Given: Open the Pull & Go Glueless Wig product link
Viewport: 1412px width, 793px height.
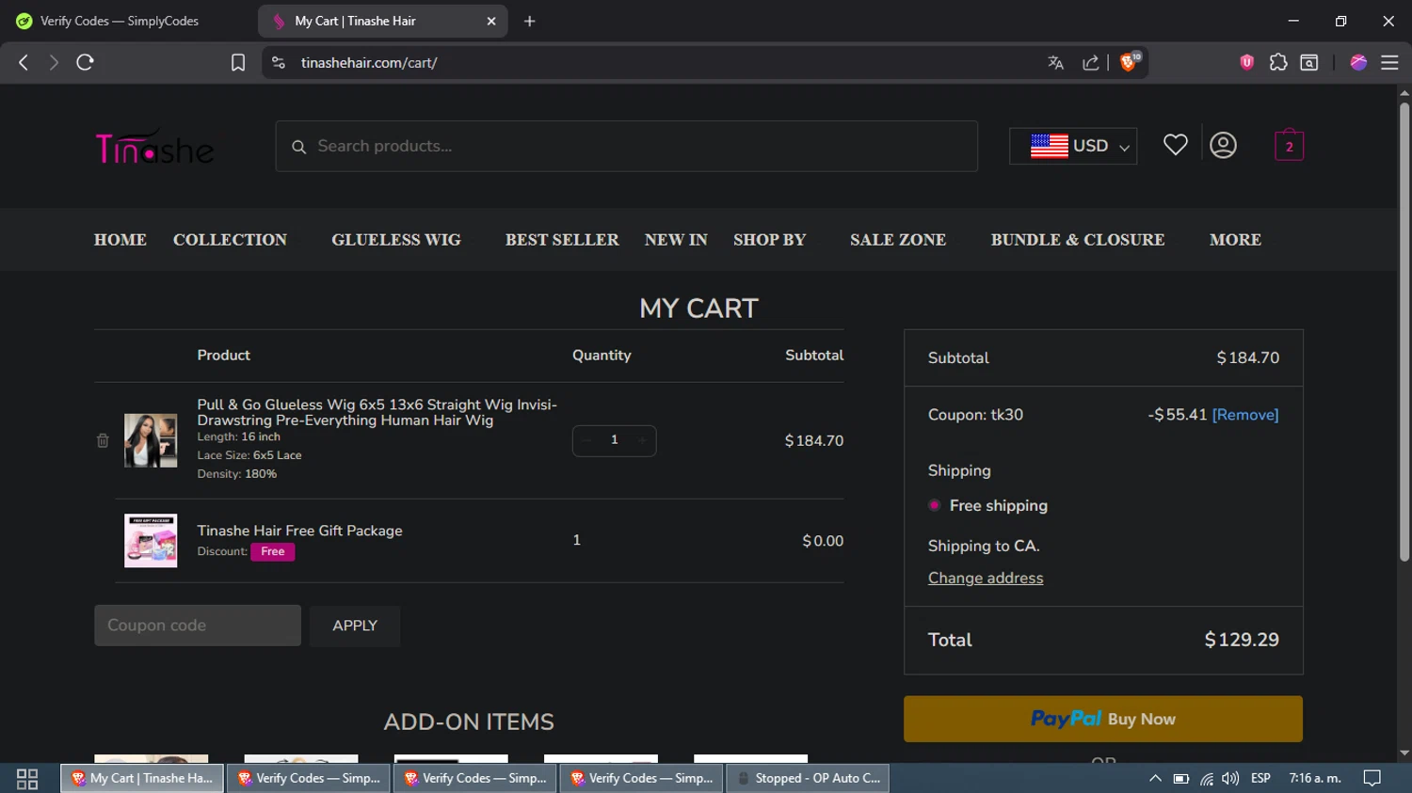Looking at the screenshot, I should (377, 412).
